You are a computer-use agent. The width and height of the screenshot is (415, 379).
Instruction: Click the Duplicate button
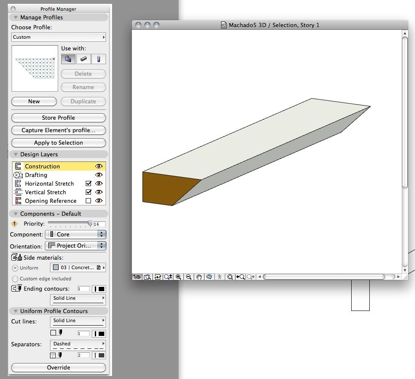[83, 102]
